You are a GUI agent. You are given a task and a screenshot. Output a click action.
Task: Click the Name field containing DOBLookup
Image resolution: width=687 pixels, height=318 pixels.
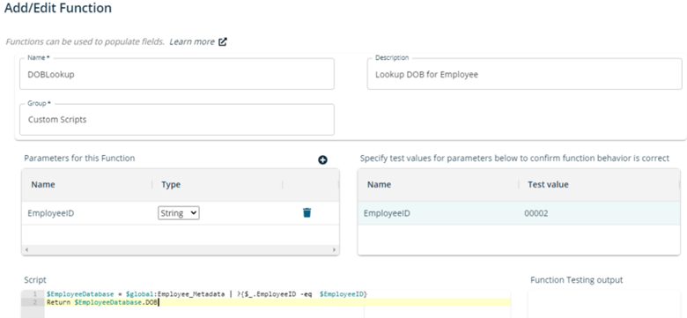coord(177,74)
